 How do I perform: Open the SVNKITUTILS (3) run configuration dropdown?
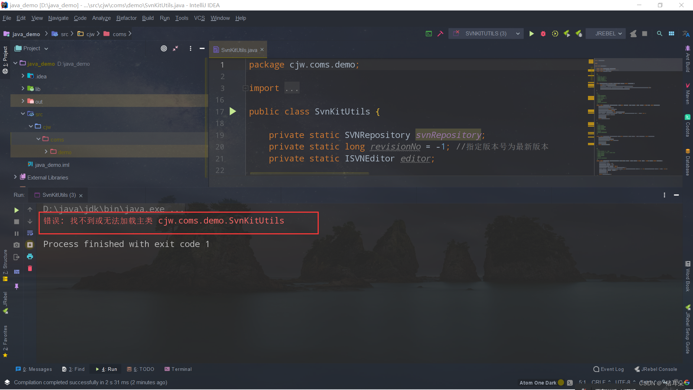[x=486, y=34]
